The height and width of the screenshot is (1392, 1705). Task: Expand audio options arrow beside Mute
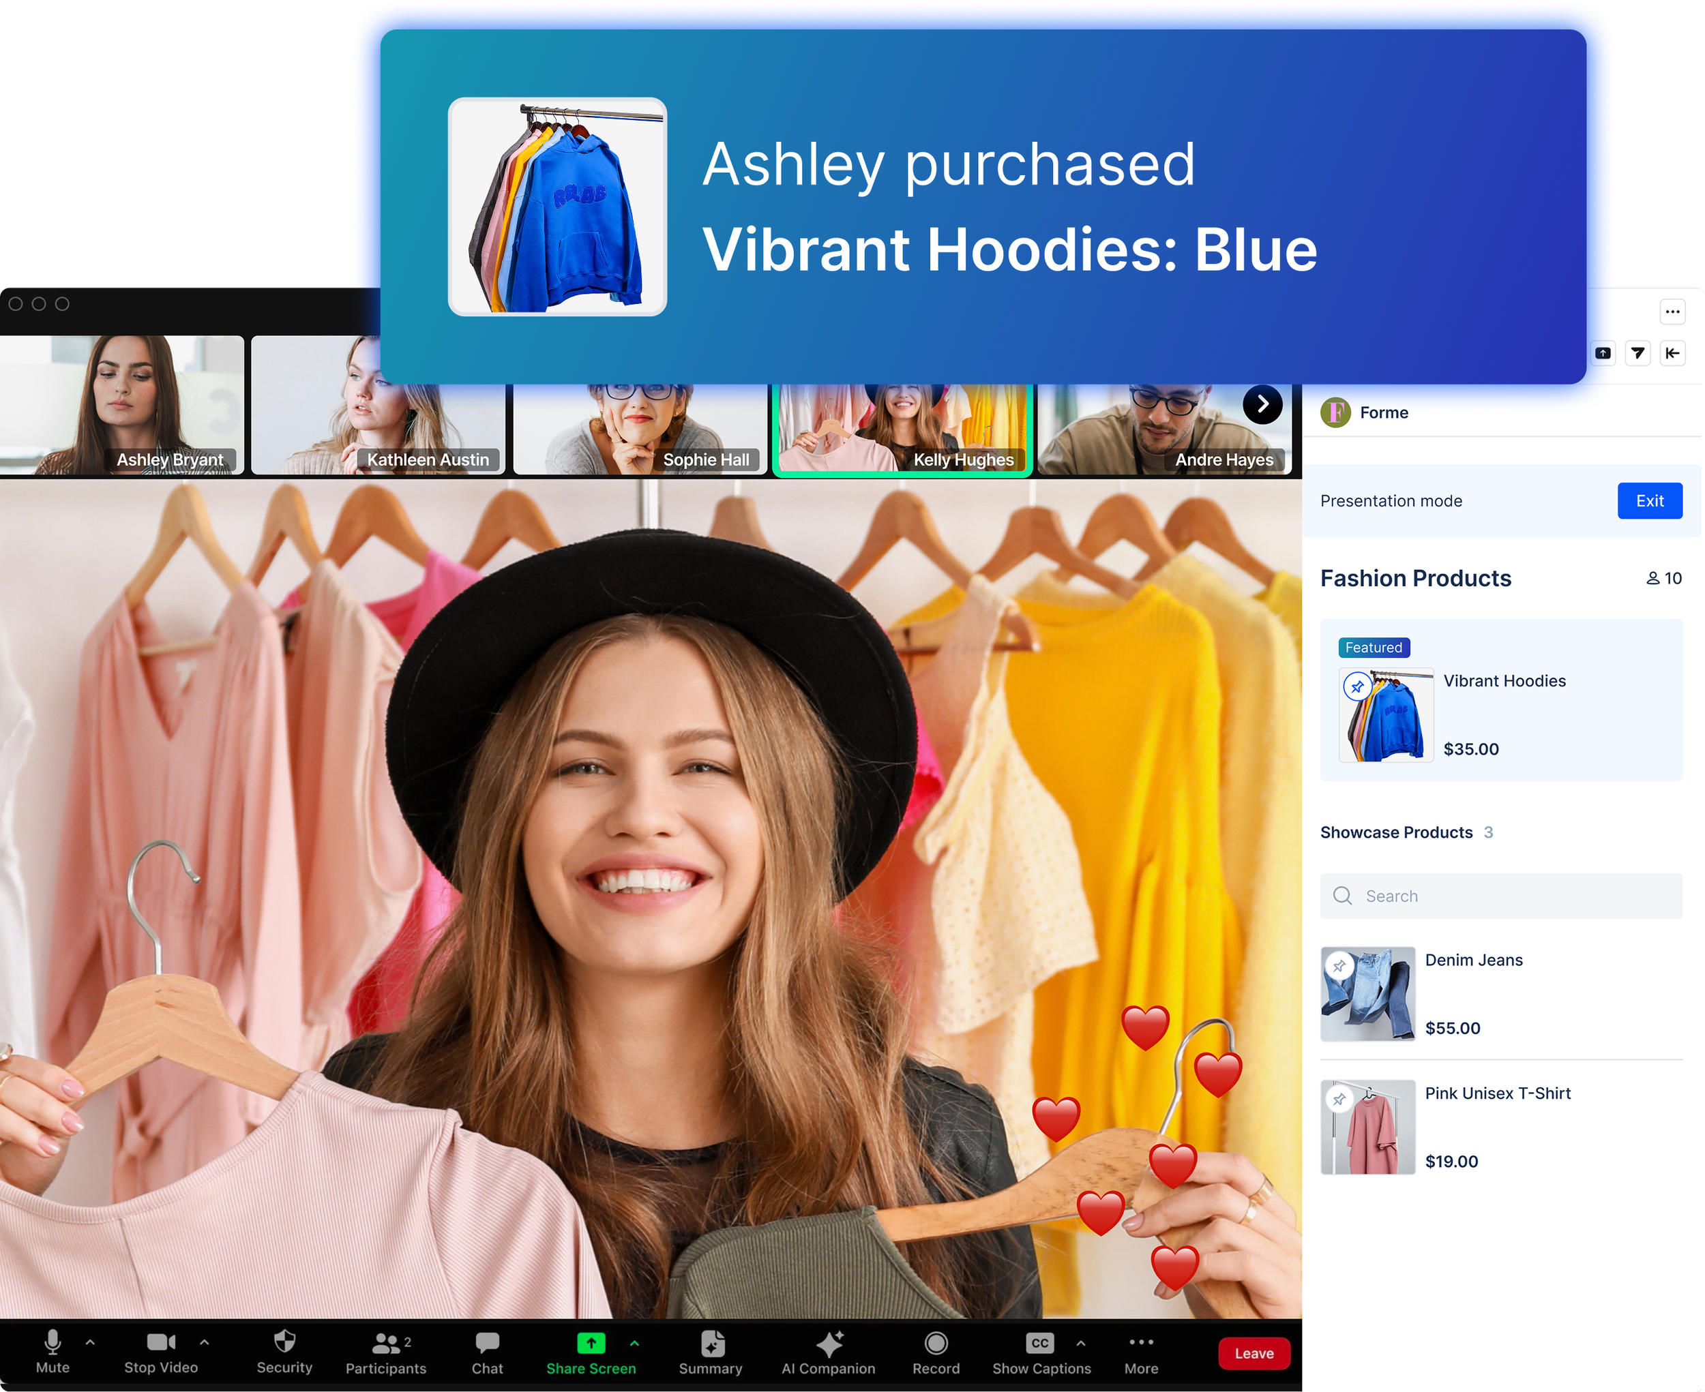coord(90,1342)
